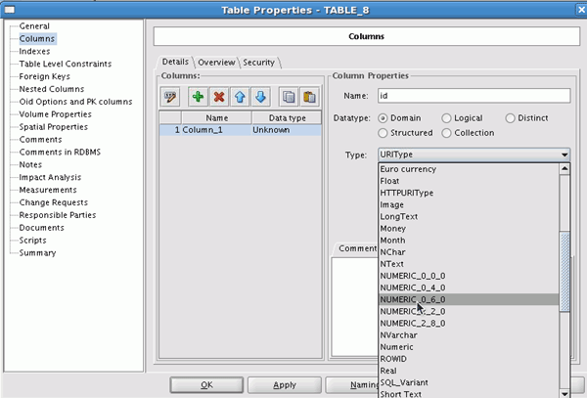The width and height of the screenshot is (587, 398).
Task: Click the type list scrollbar thumb
Action: 564,272
